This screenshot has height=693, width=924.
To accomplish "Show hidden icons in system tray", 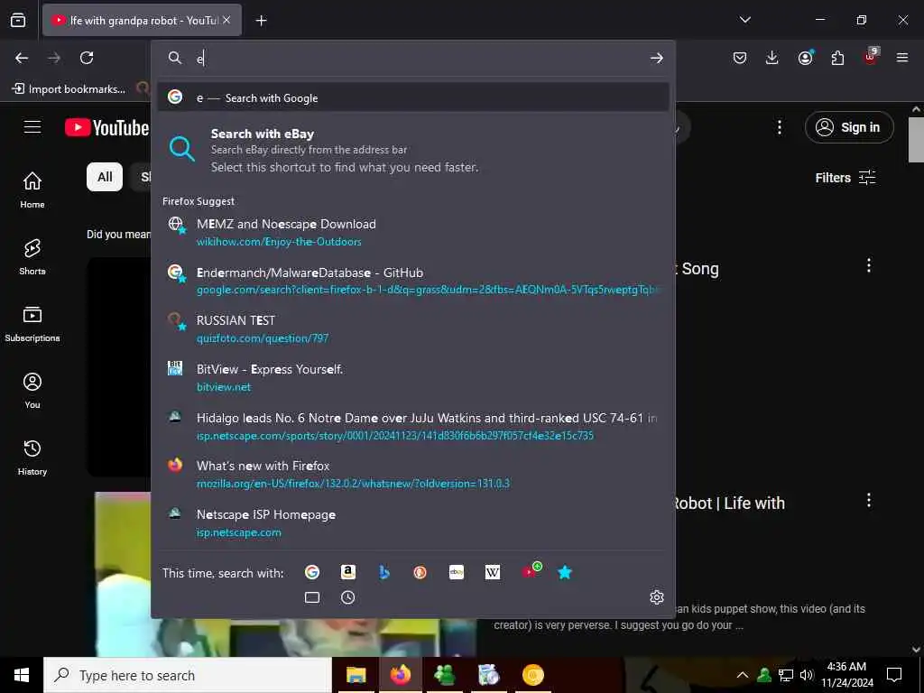I will tap(743, 675).
